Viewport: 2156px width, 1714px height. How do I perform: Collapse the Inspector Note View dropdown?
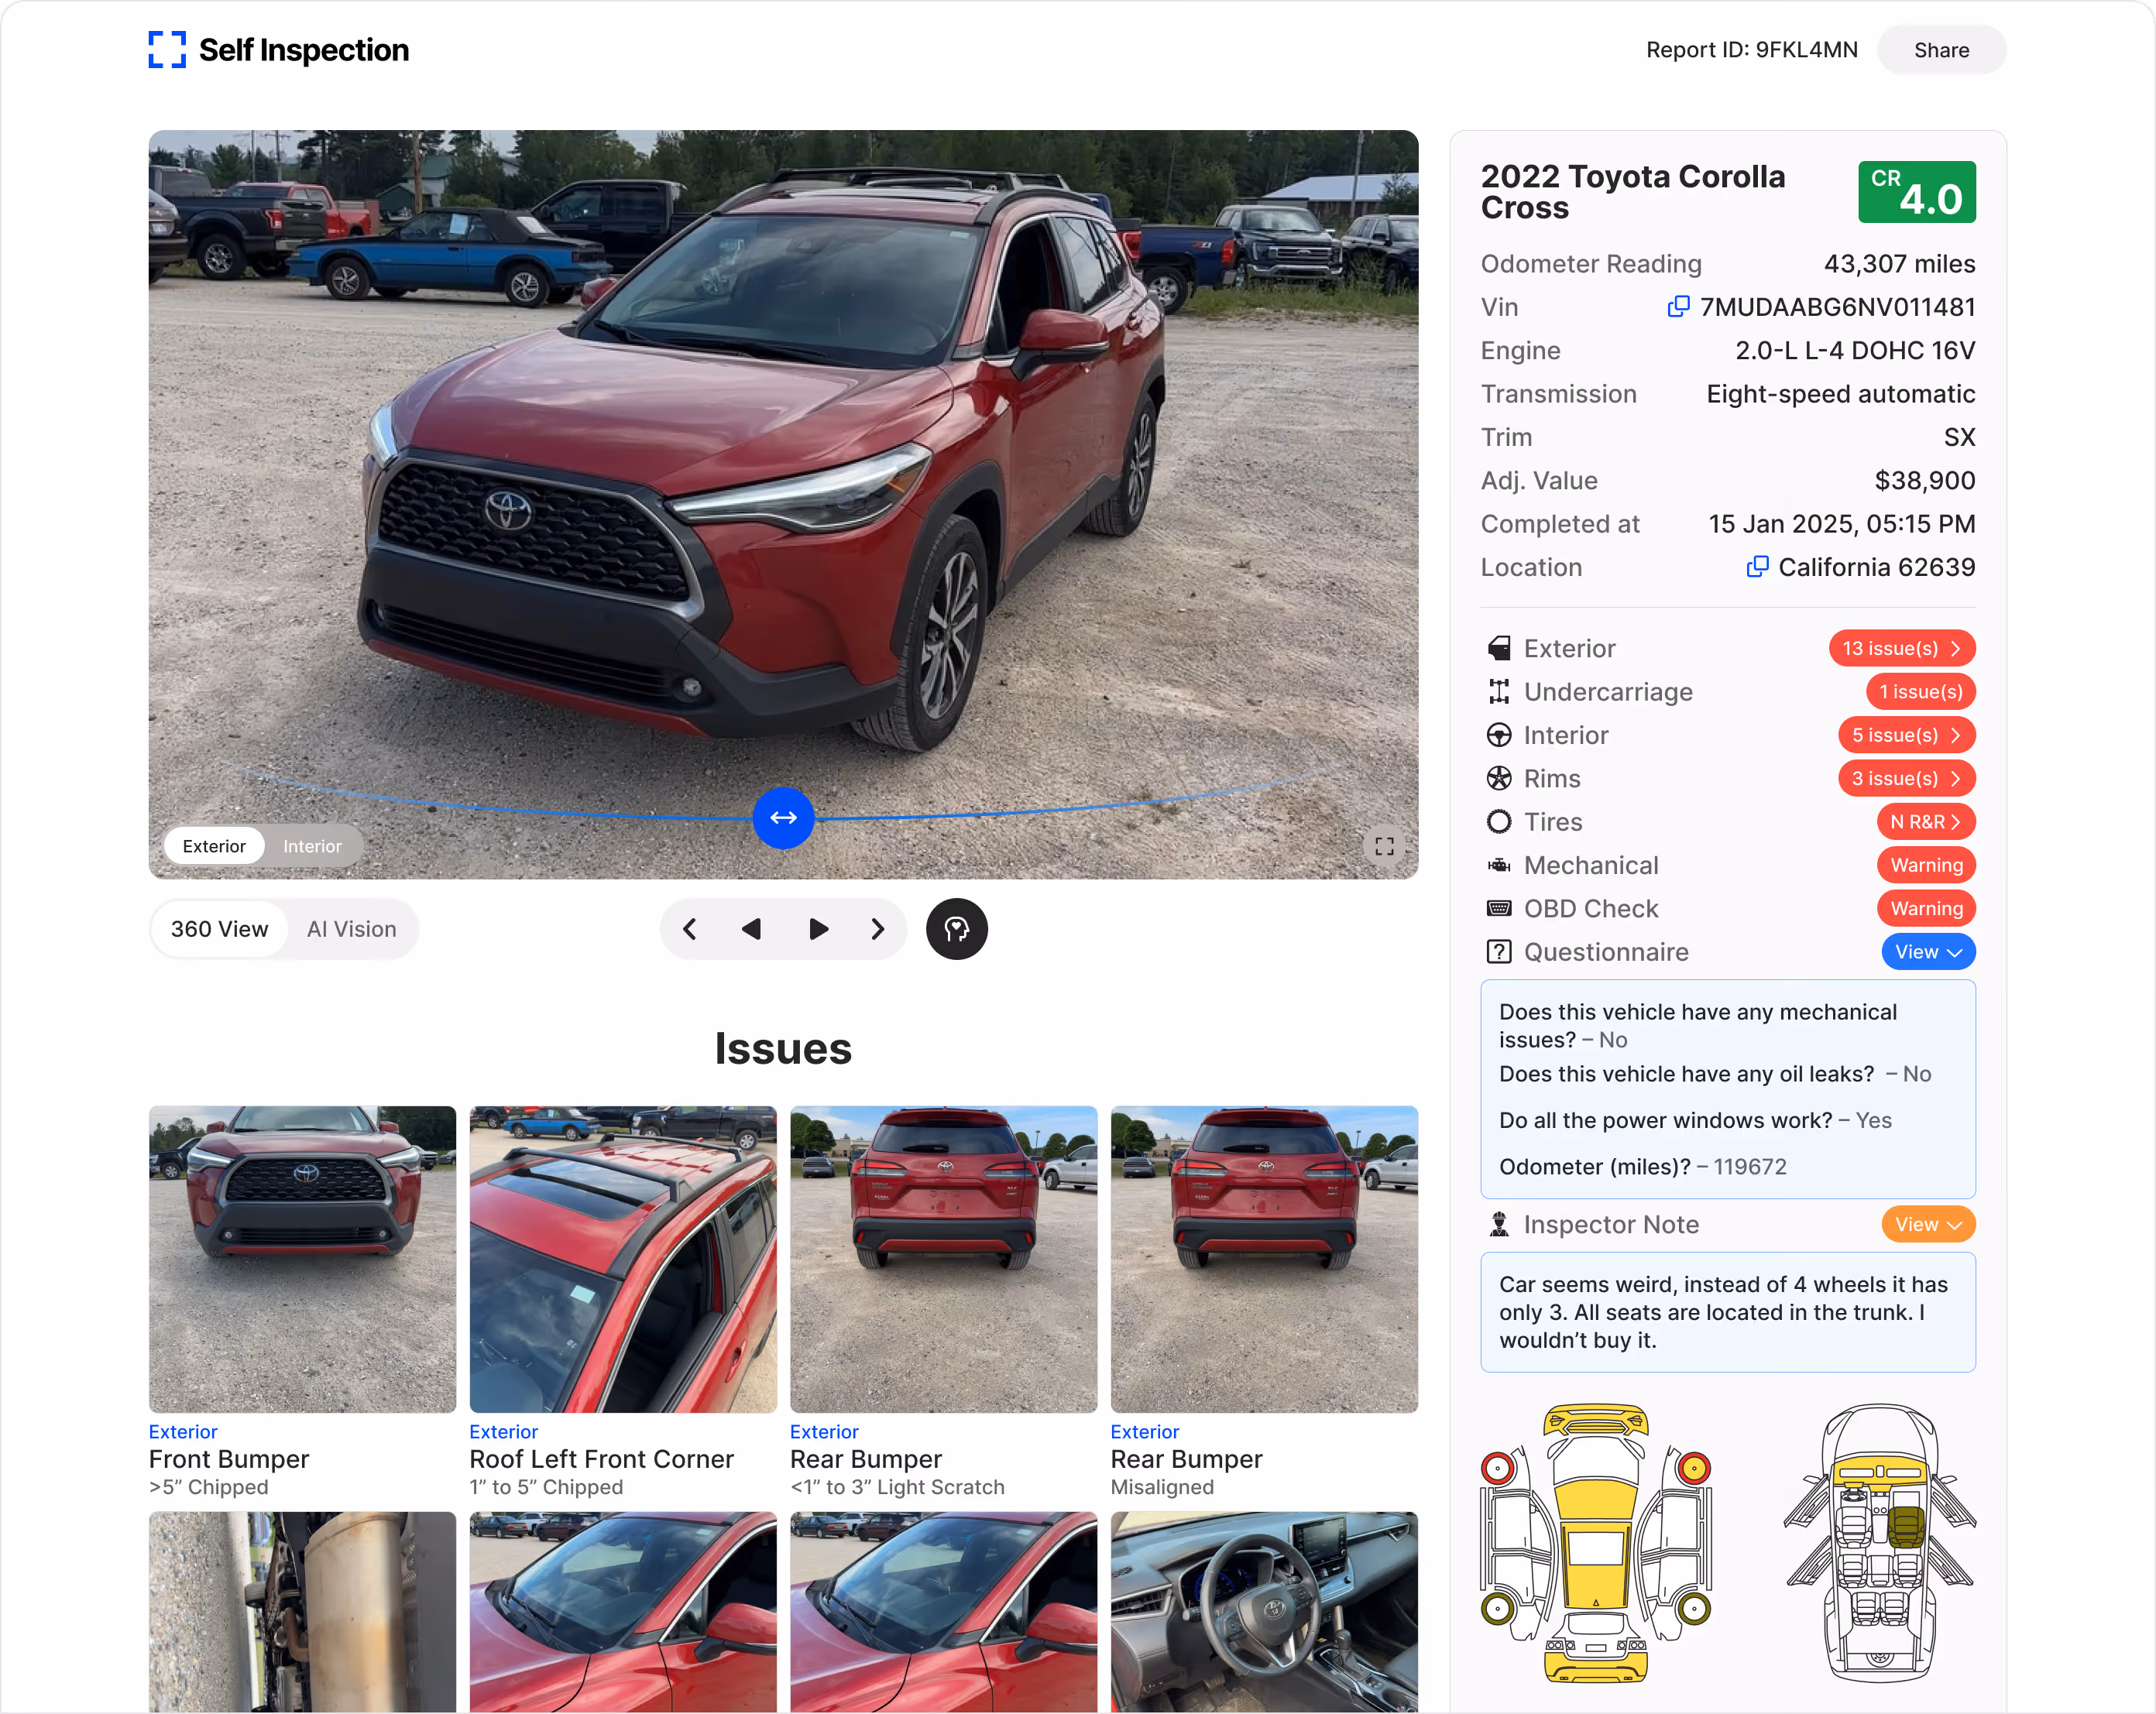[x=1928, y=1224]
